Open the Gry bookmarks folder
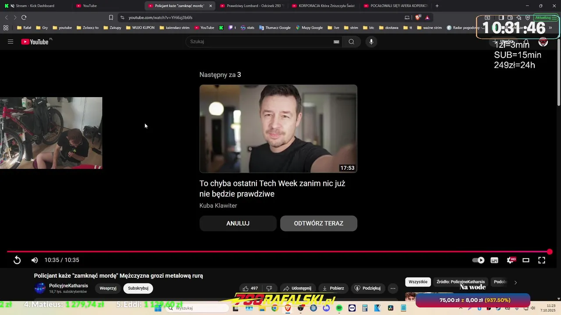 tap(42, 28)
